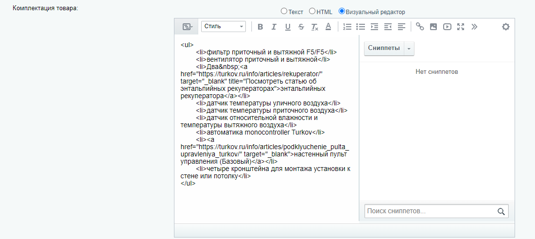Open the editor view mode switcher
The image size is (535, 239).
click(x=188, y=27)
